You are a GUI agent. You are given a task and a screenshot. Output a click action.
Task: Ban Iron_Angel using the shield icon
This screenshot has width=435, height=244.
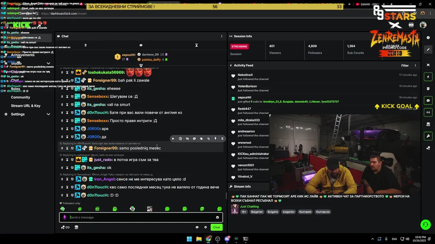72,179
